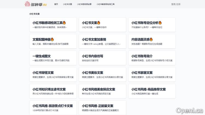Image resolution: width=205 pixels, height=115 pixels.
Task: Open the 小红书账号简介 card
Action: click(152, 58)
